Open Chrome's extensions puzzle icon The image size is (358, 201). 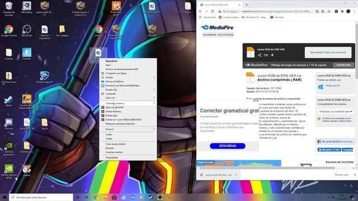(x=342, y=11)
